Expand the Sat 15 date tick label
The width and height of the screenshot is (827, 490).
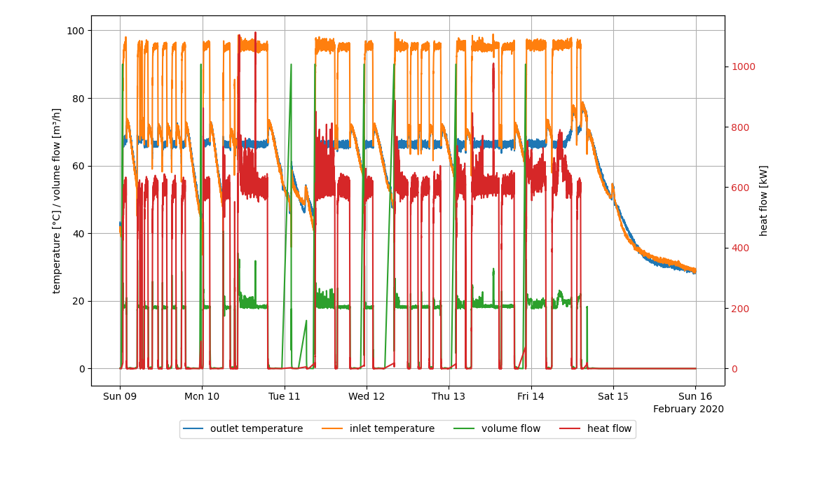(x=612, y=395)
